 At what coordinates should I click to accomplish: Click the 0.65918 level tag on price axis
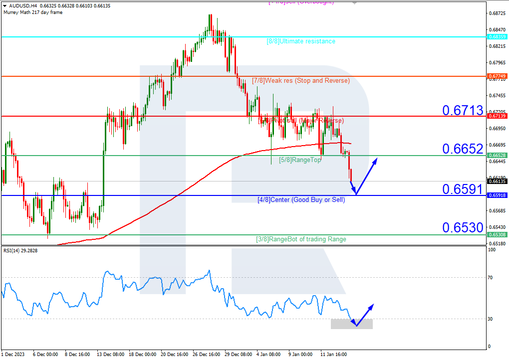pos(497,196)
